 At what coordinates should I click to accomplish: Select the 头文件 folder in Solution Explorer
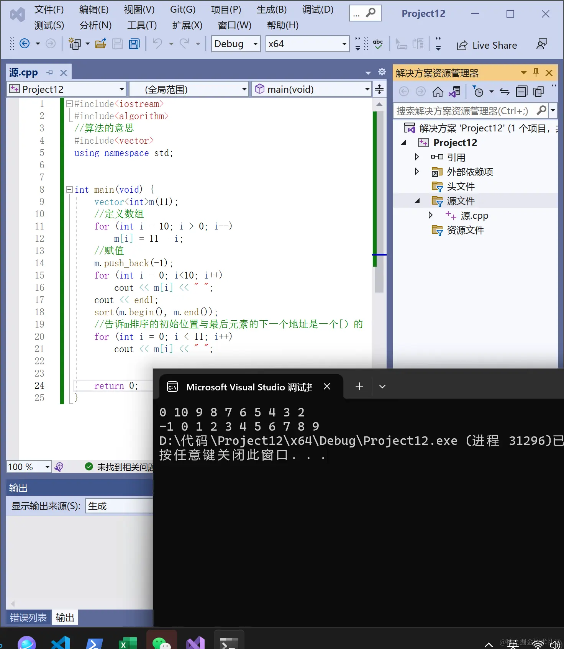click(x=461, y=186)
